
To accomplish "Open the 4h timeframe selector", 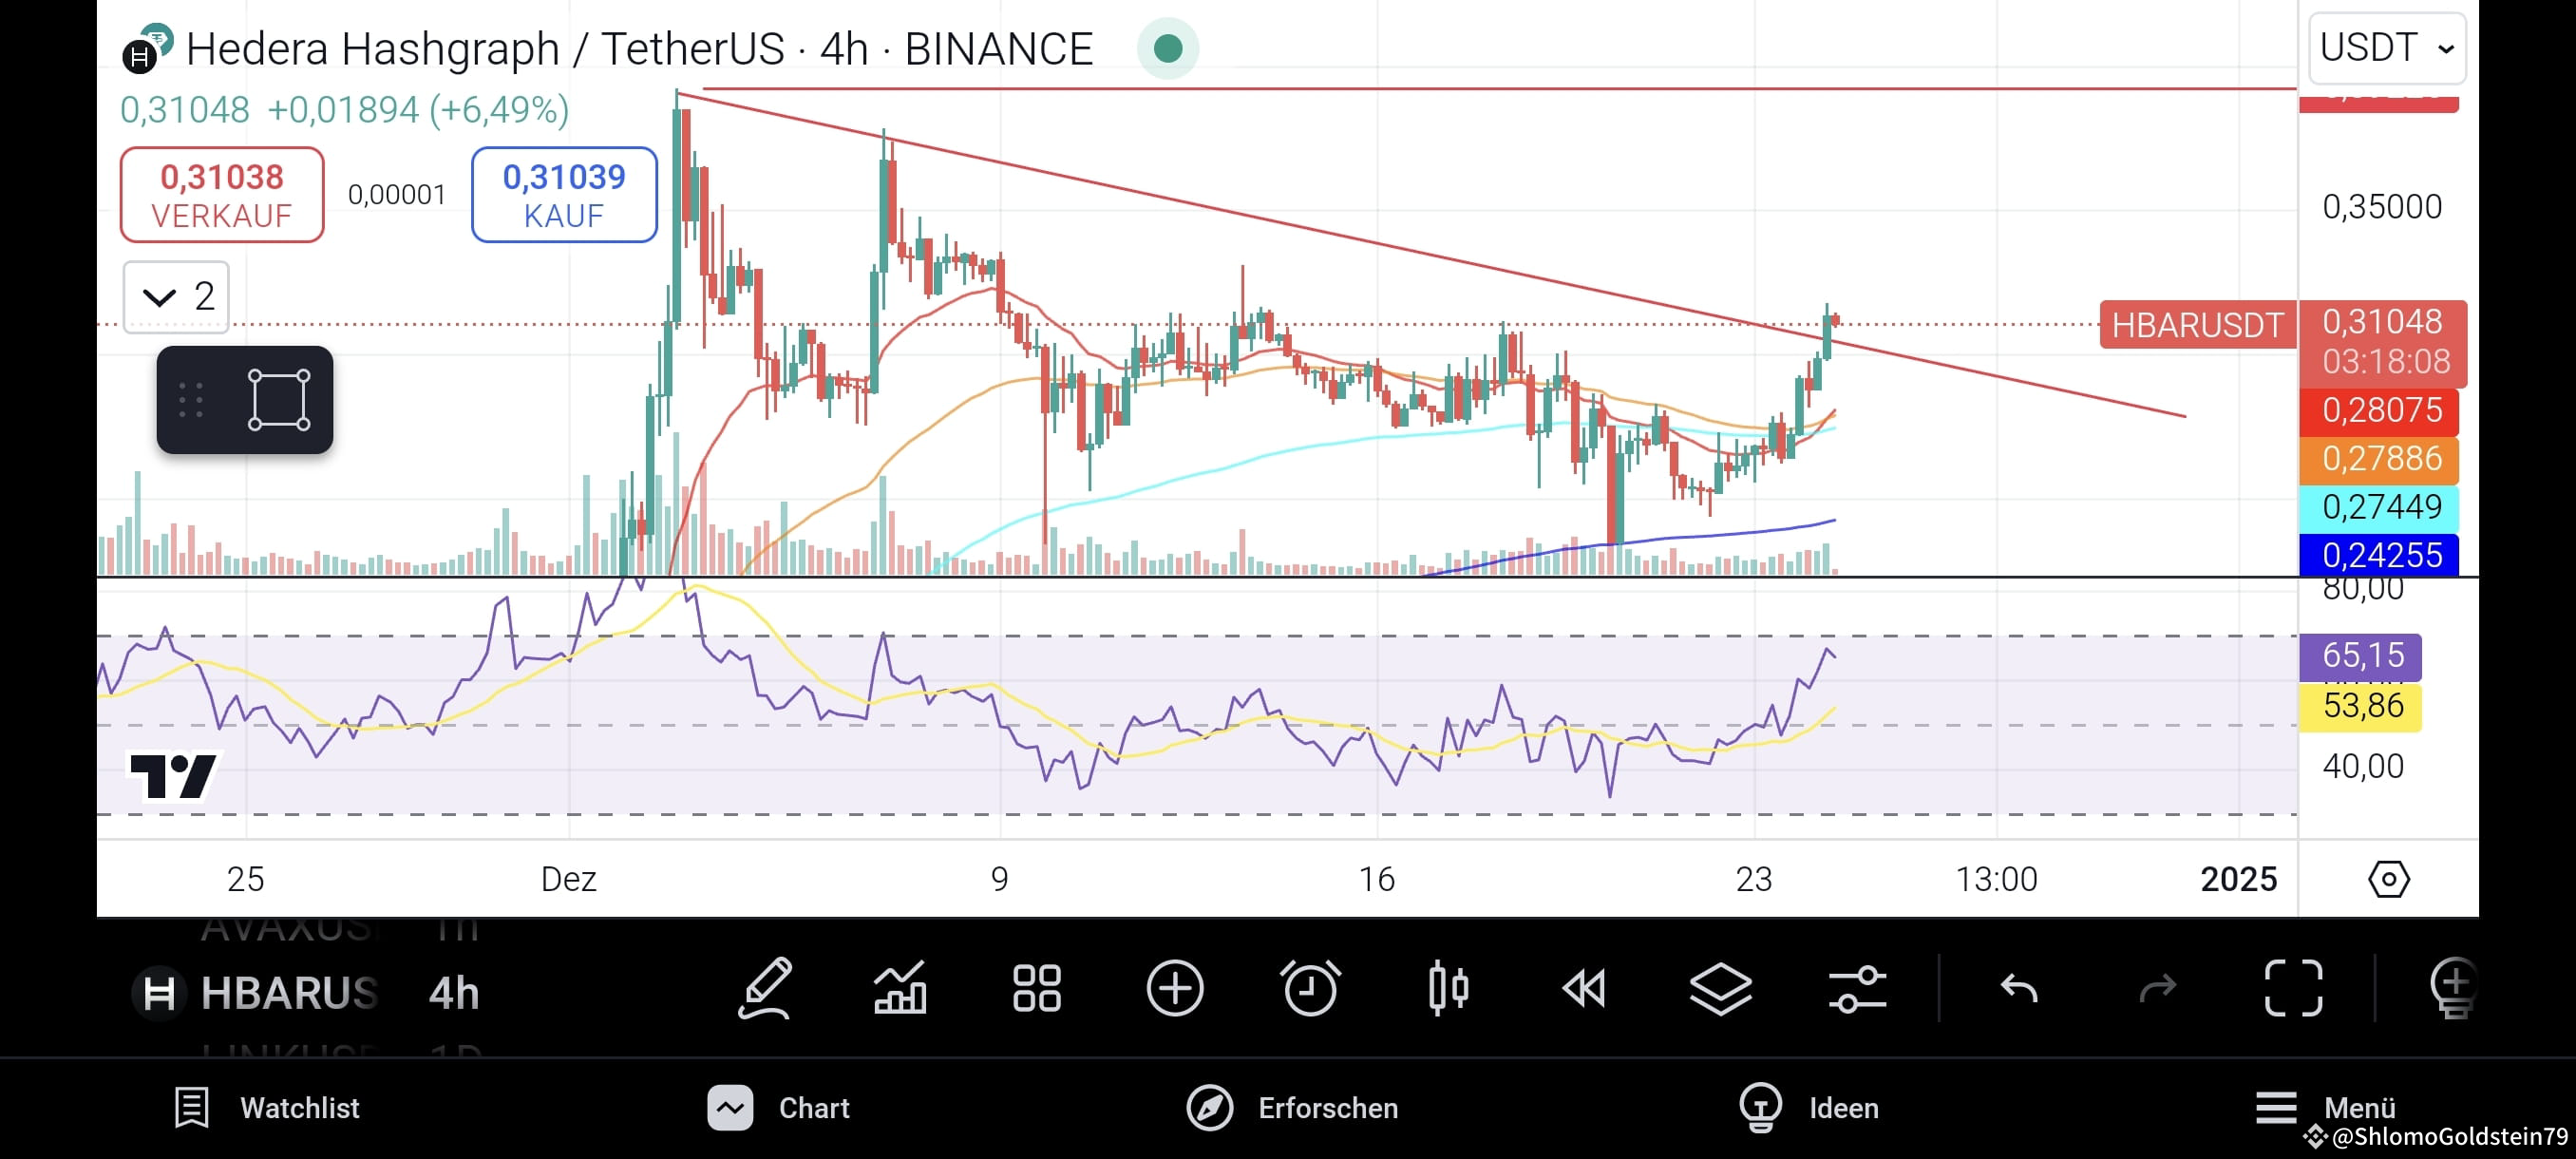I will [x=452, y=993].
